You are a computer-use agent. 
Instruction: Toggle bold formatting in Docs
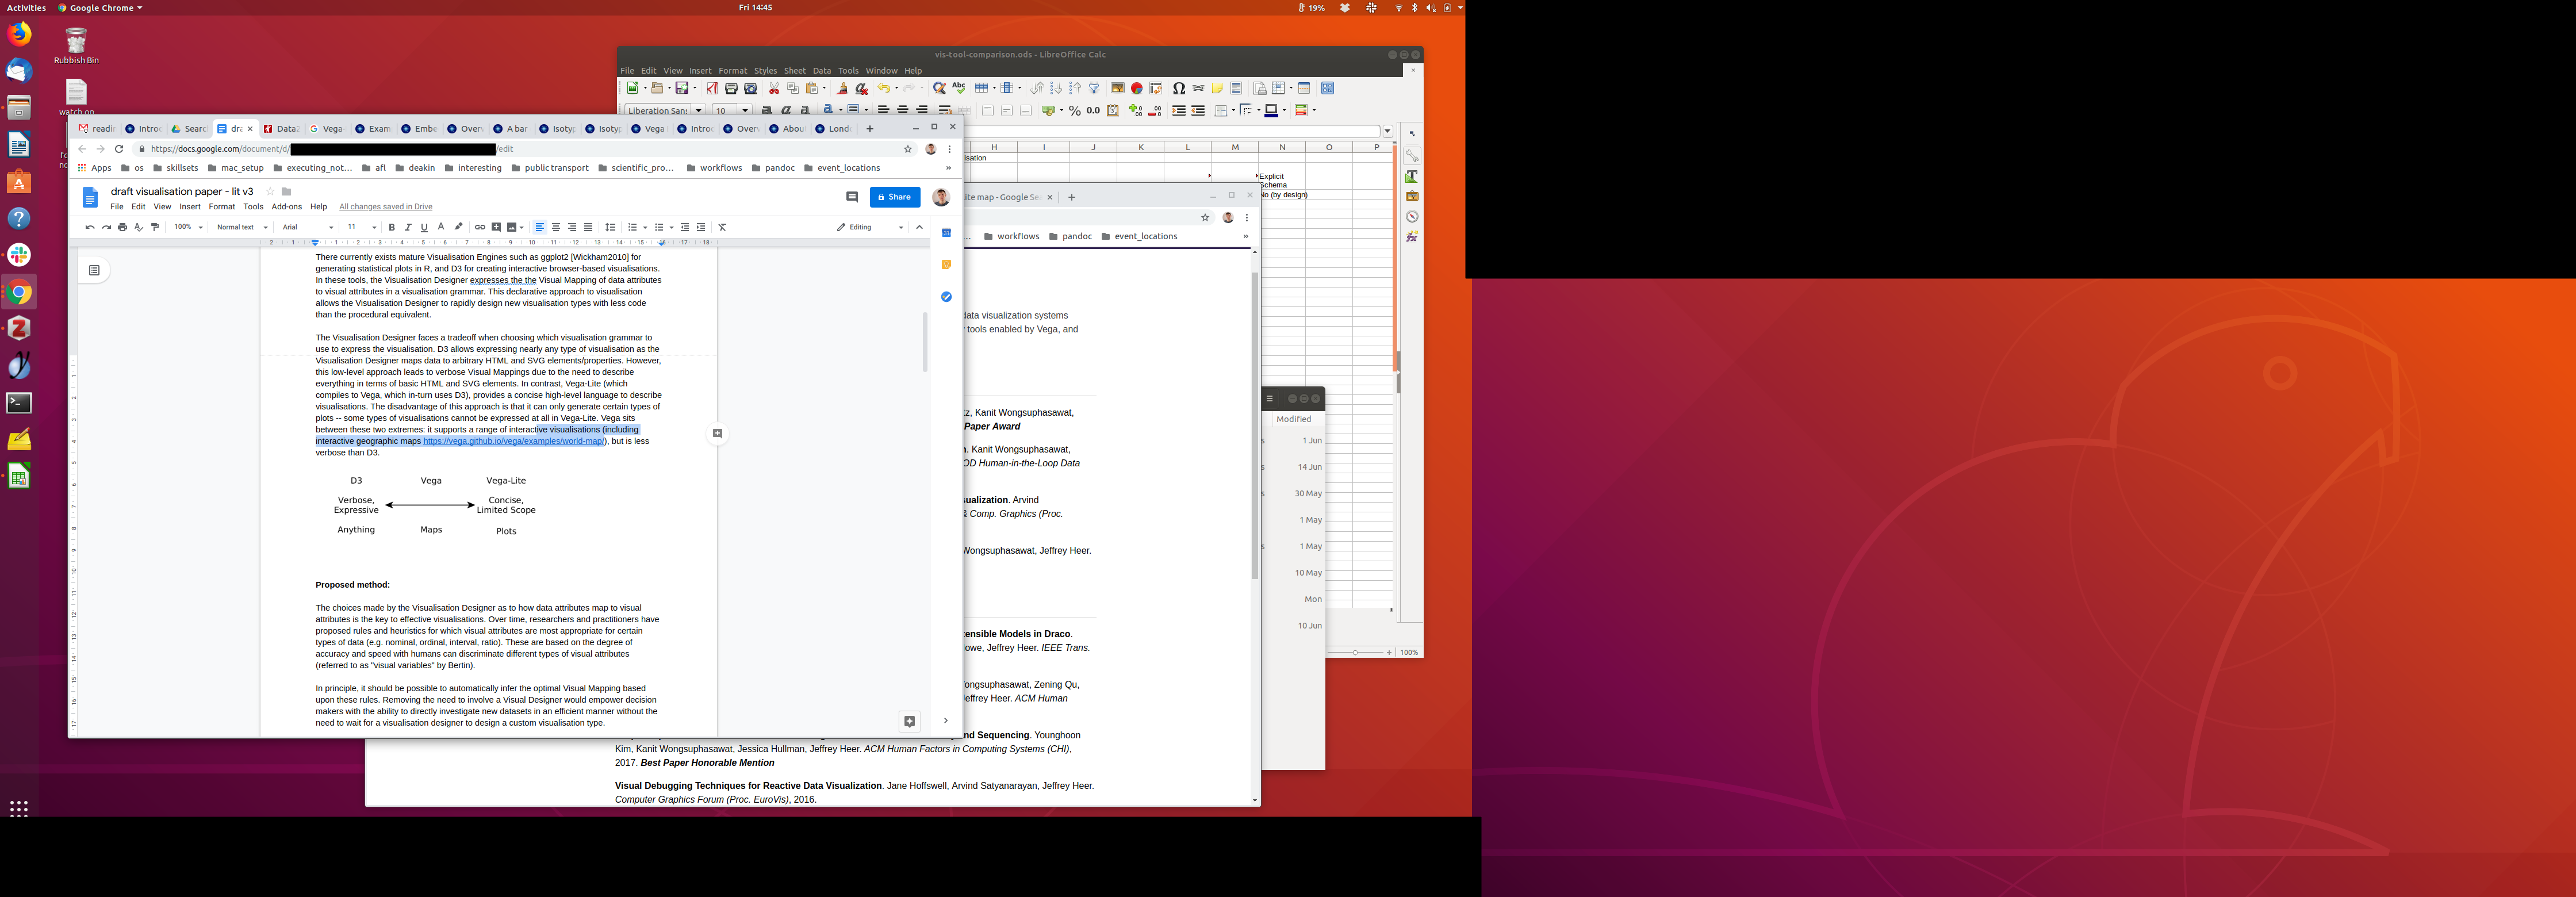pos(392,227)
